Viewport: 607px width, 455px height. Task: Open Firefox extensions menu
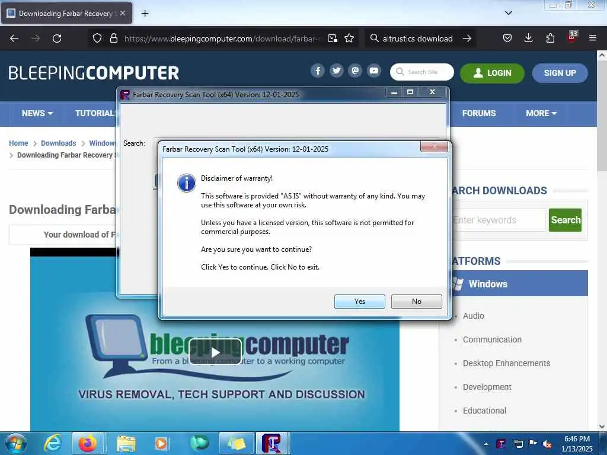coord(550,39)
